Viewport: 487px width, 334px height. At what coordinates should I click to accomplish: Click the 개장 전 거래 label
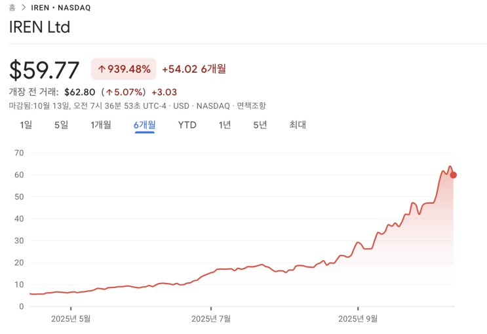tap(33, 92)
